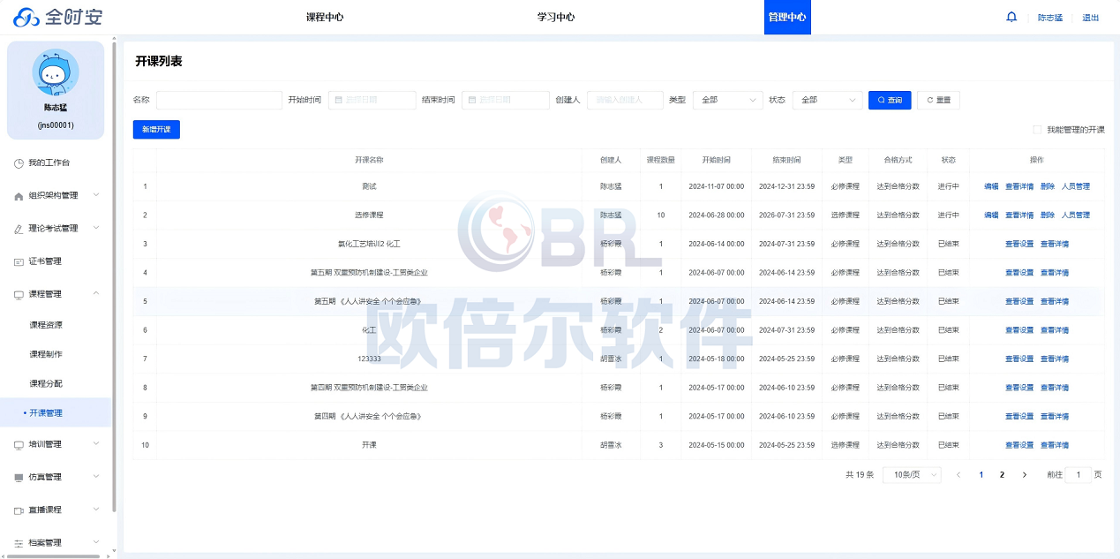1120x559 pixels.
Task: Click the notification bell icon
Action: pyautogui.click(x=1011, y=17)
